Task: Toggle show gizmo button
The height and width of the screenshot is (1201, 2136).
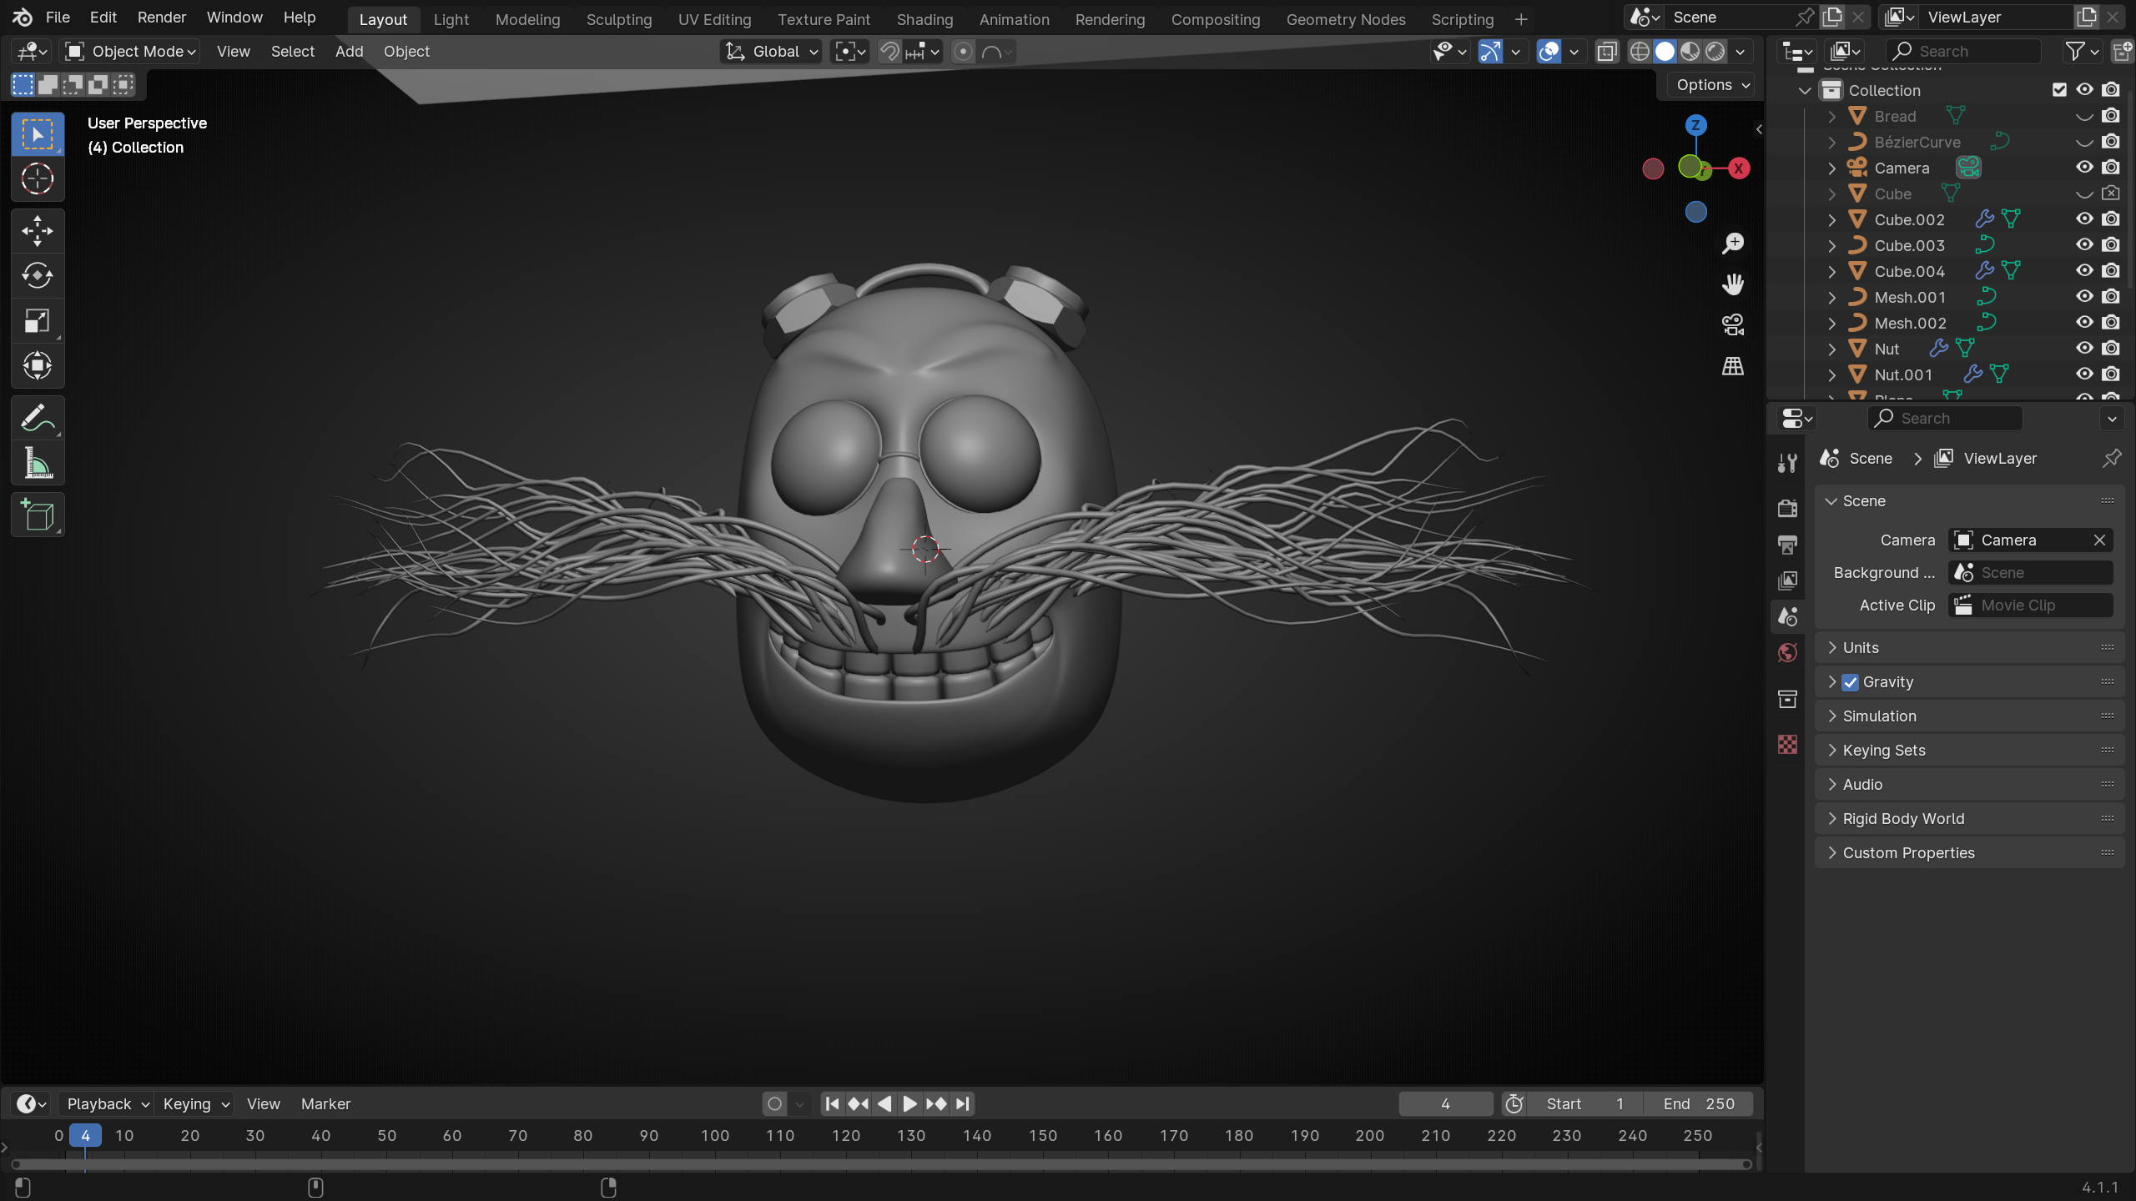Action: [1490, 52]
